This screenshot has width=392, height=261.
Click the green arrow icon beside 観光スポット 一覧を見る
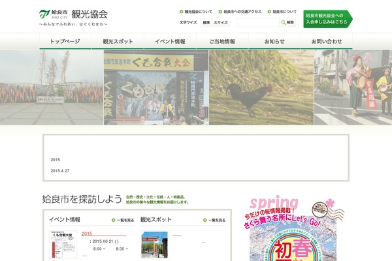[x=205, y=220]
